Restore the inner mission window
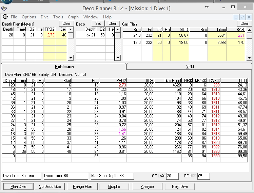The image size is (254, 193). pos(242,17)
